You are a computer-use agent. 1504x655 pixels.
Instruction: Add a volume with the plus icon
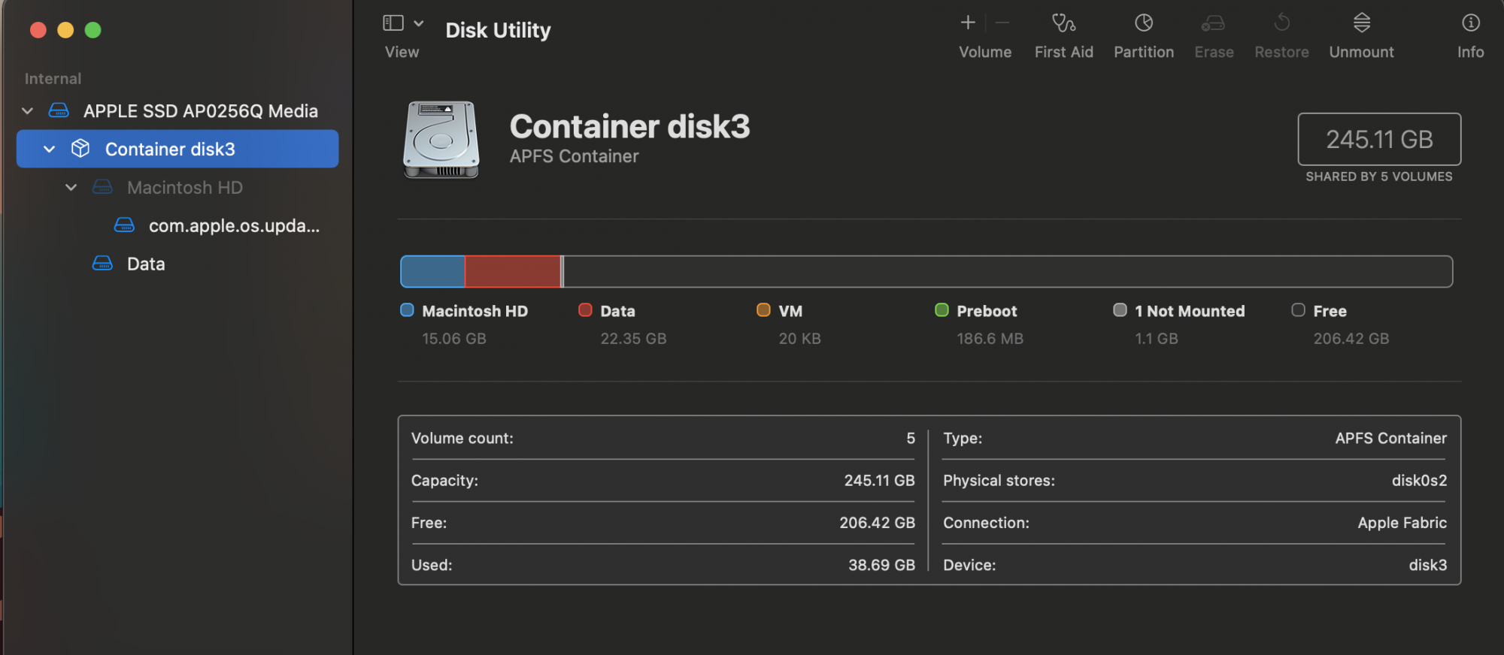pyautogui.click(x=968, y=23)
